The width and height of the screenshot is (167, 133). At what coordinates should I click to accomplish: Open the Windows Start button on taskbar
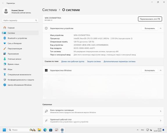tap(4, 130)
